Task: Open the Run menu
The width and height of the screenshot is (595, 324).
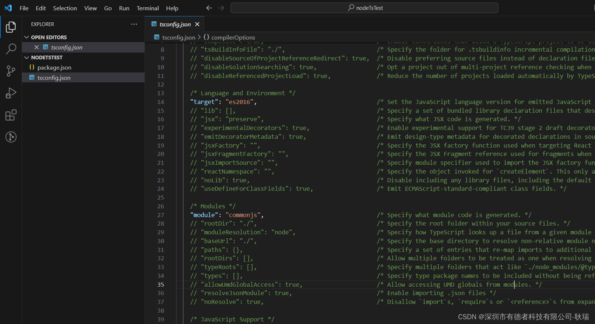Action: (124, 8)
